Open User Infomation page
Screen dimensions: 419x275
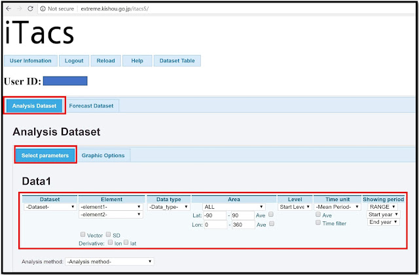31,61
